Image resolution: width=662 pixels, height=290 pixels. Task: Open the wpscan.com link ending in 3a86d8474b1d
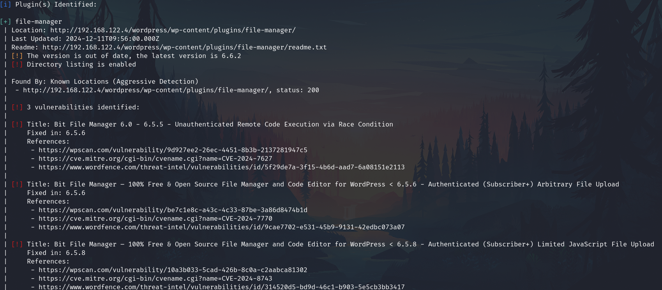point(173,210)
